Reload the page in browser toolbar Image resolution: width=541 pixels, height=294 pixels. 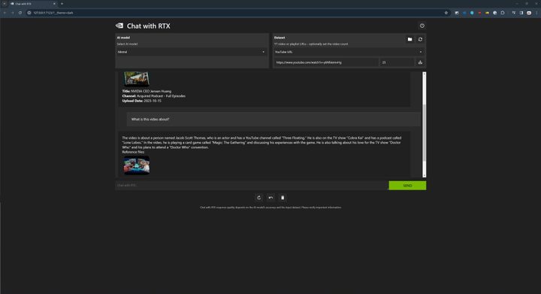tap(20, 13)
